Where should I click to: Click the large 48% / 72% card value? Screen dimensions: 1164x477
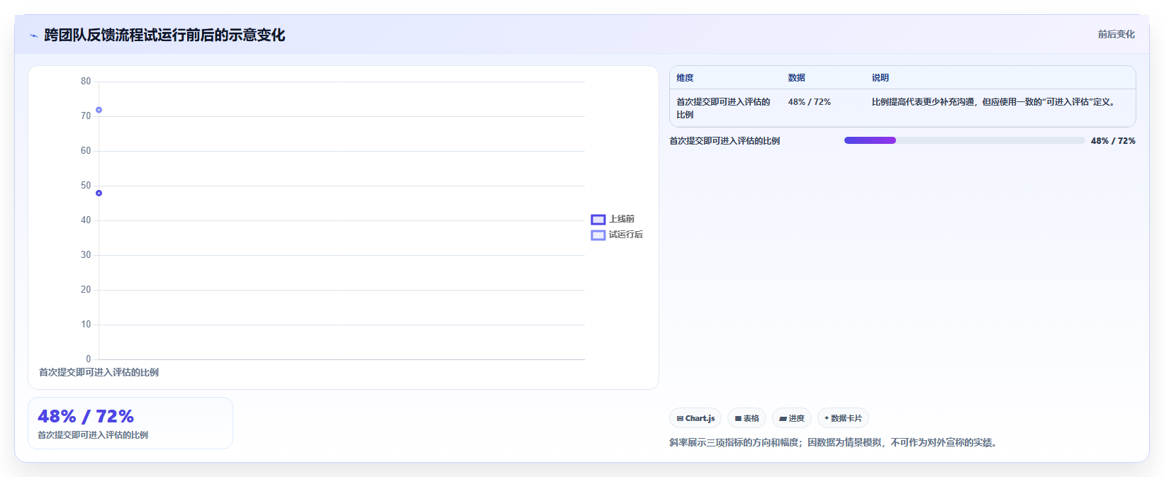coord(86,416)
